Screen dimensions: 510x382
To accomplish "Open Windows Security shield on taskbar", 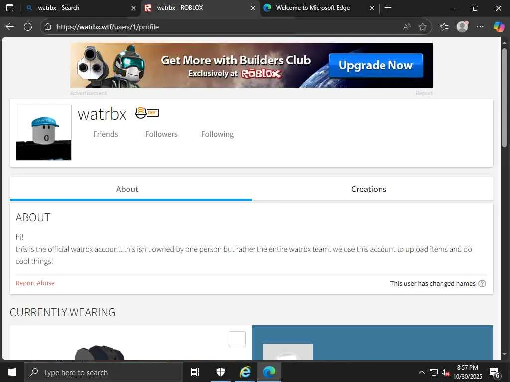I will click(221, 372).
